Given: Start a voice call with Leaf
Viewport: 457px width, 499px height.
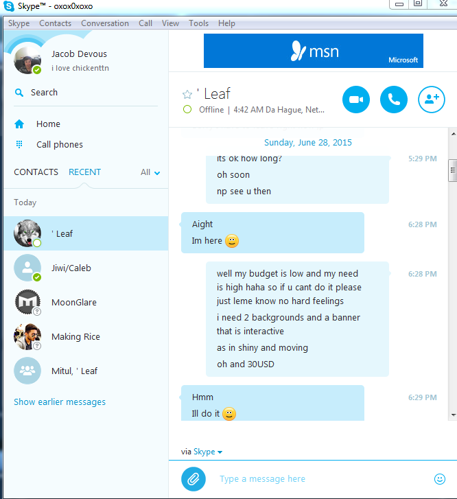Looking at the screenshot, I should tap(394, 100).
